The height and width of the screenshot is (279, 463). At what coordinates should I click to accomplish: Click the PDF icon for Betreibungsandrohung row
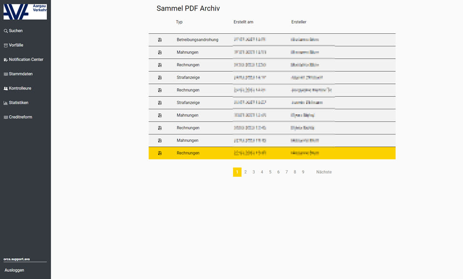point(160,40)
